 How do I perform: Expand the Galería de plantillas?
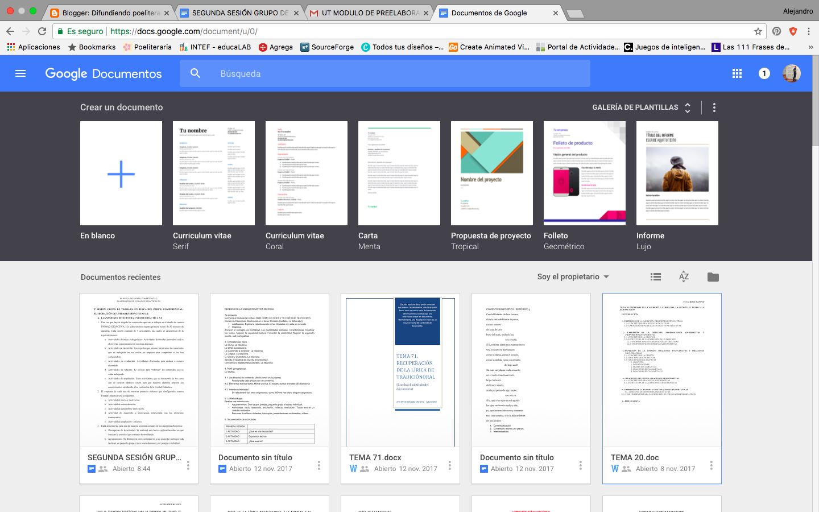tap(642, 108)
